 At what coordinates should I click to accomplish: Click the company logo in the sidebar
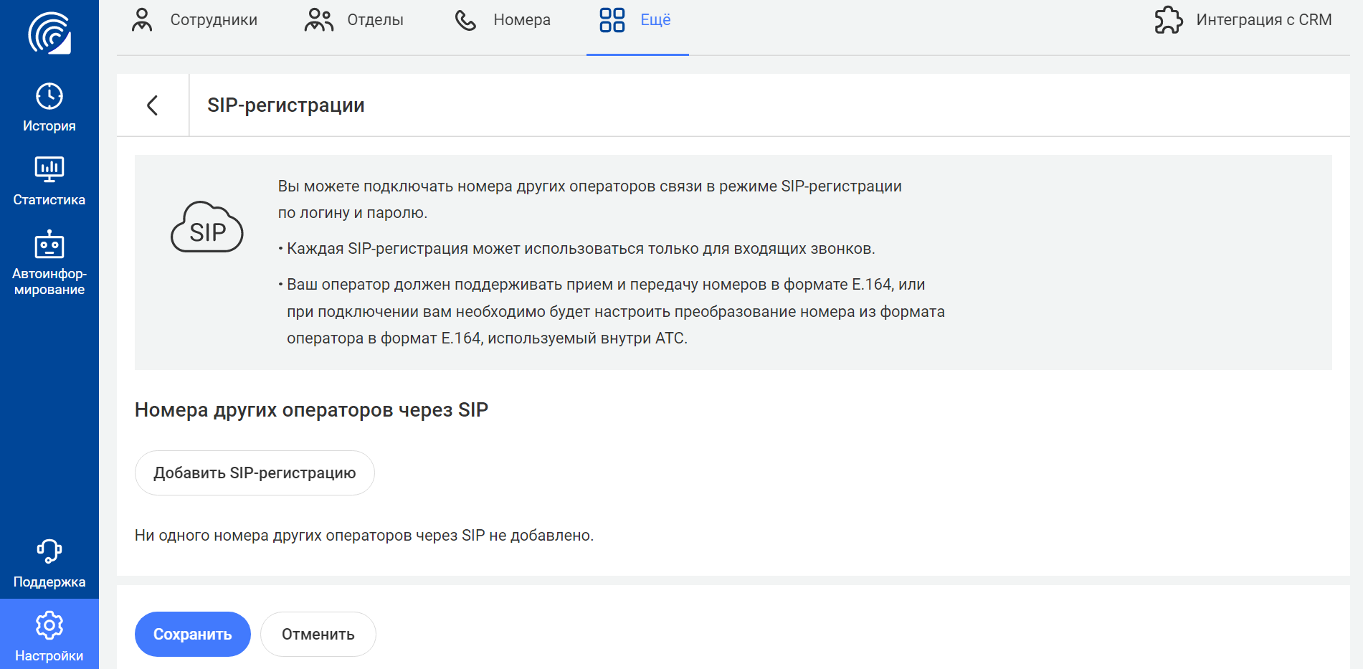[x=49, y=33]
